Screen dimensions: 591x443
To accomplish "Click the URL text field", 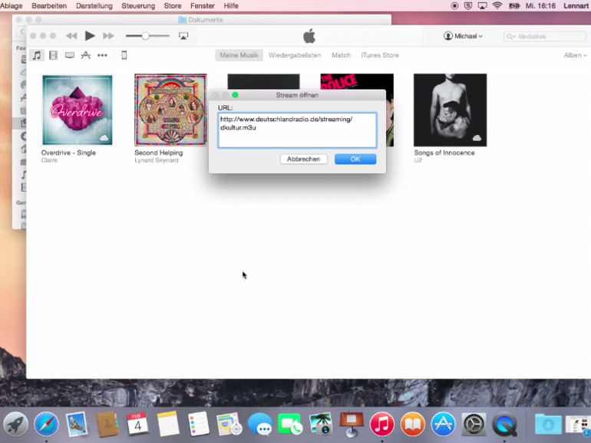I will tap(297, 130).
